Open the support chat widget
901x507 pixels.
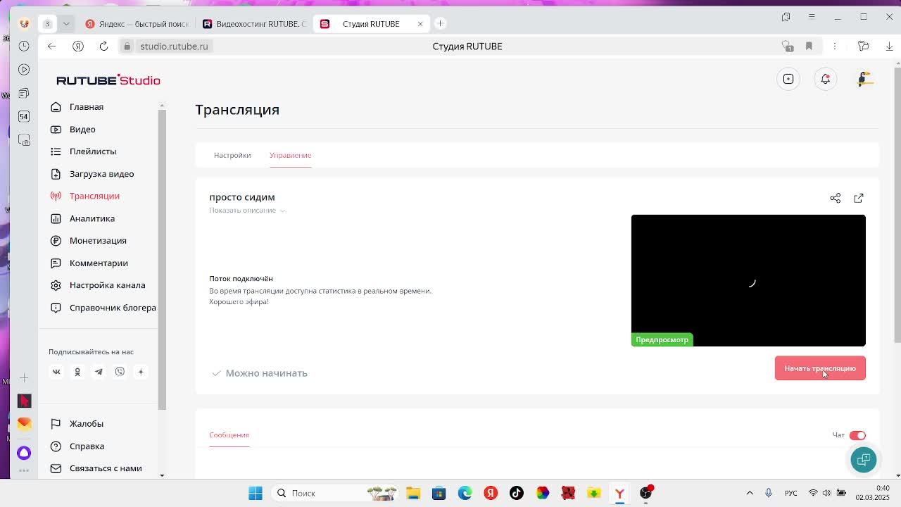coord(864,460)
